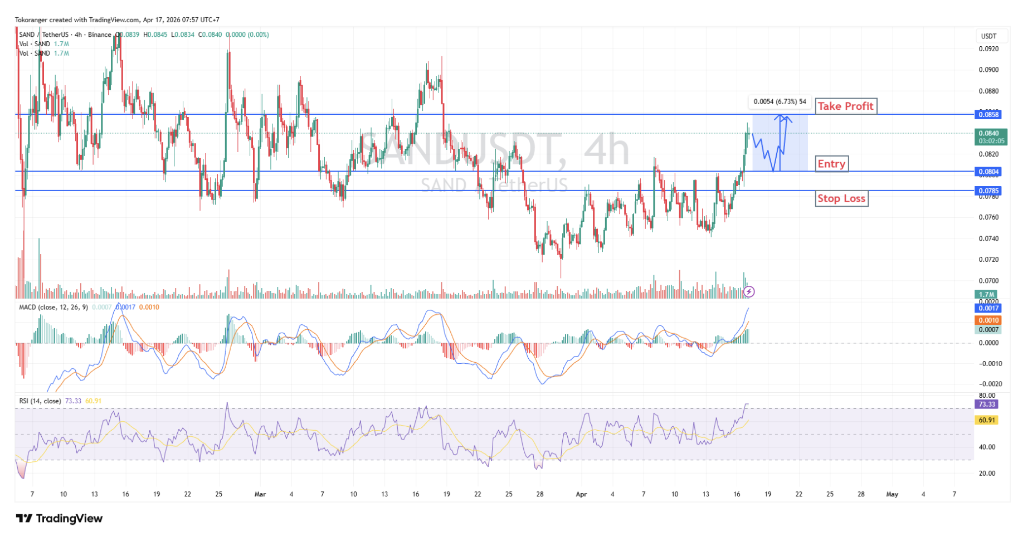Select the RSI (14, close) indicator legend
This screenshot has width=1013, height=536.
pos(40,401)
